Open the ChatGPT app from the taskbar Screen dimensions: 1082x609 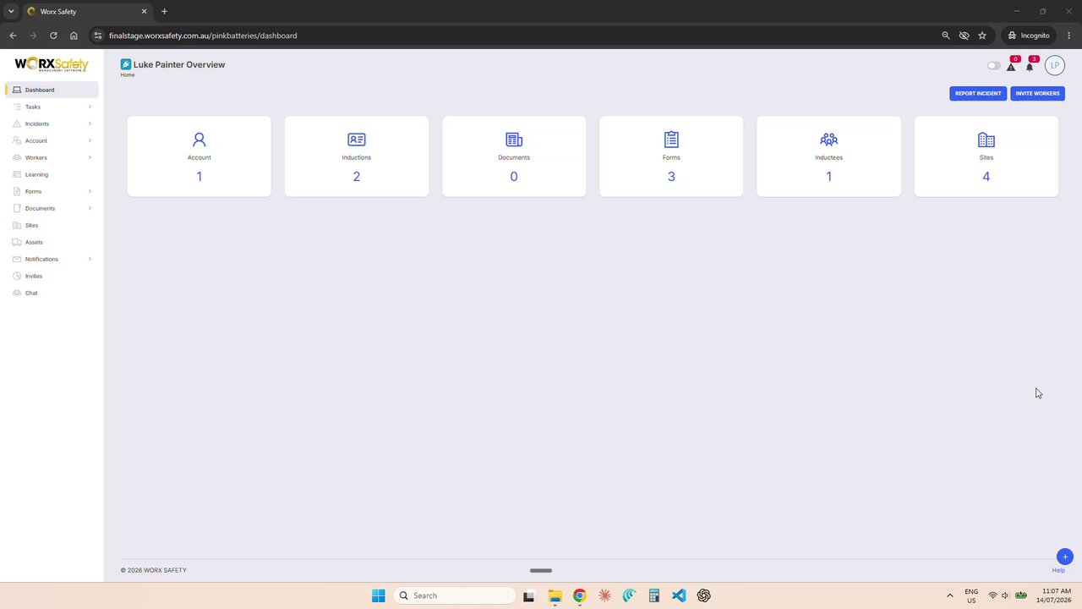704,595
